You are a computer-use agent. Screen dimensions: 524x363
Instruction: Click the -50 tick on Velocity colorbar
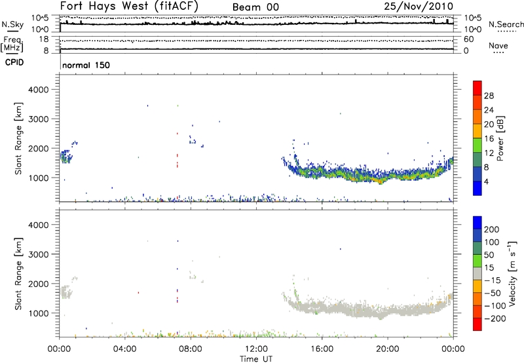pos(493,293)
